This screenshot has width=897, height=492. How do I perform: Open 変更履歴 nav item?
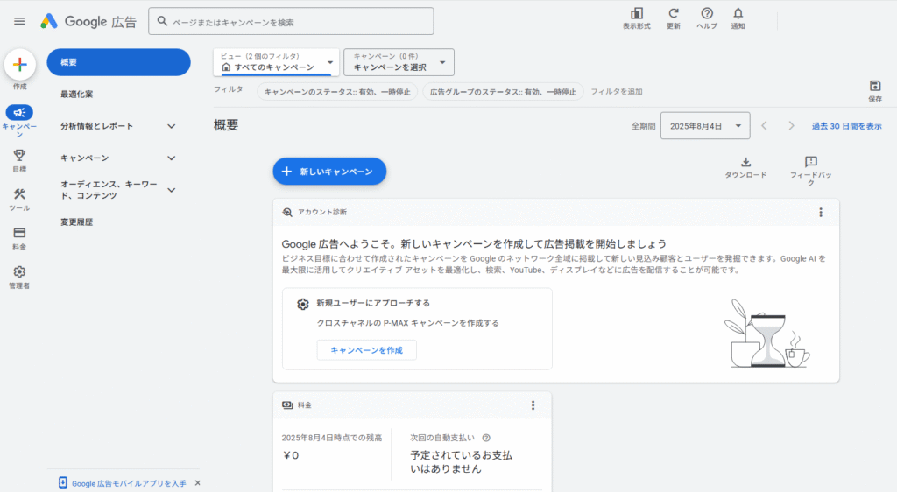pos(77,222)
